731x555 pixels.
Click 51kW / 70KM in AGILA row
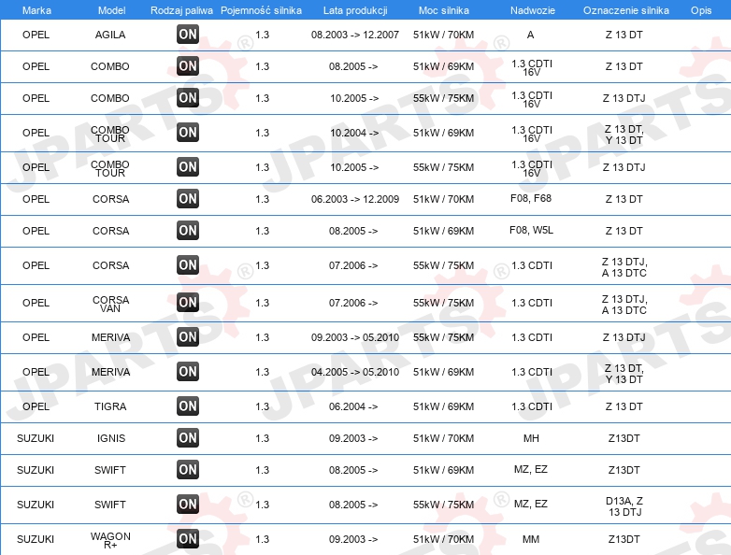(443, 35)
